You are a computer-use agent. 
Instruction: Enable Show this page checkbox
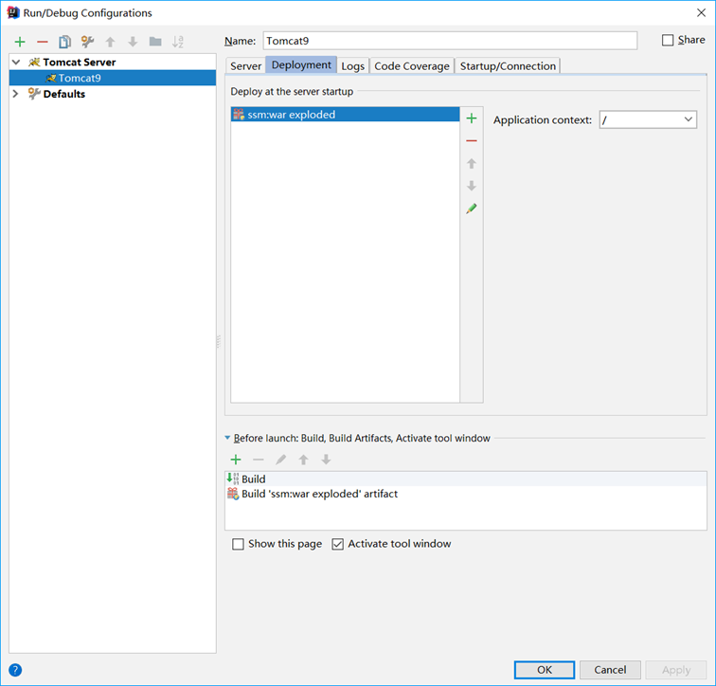coord(238,544)
